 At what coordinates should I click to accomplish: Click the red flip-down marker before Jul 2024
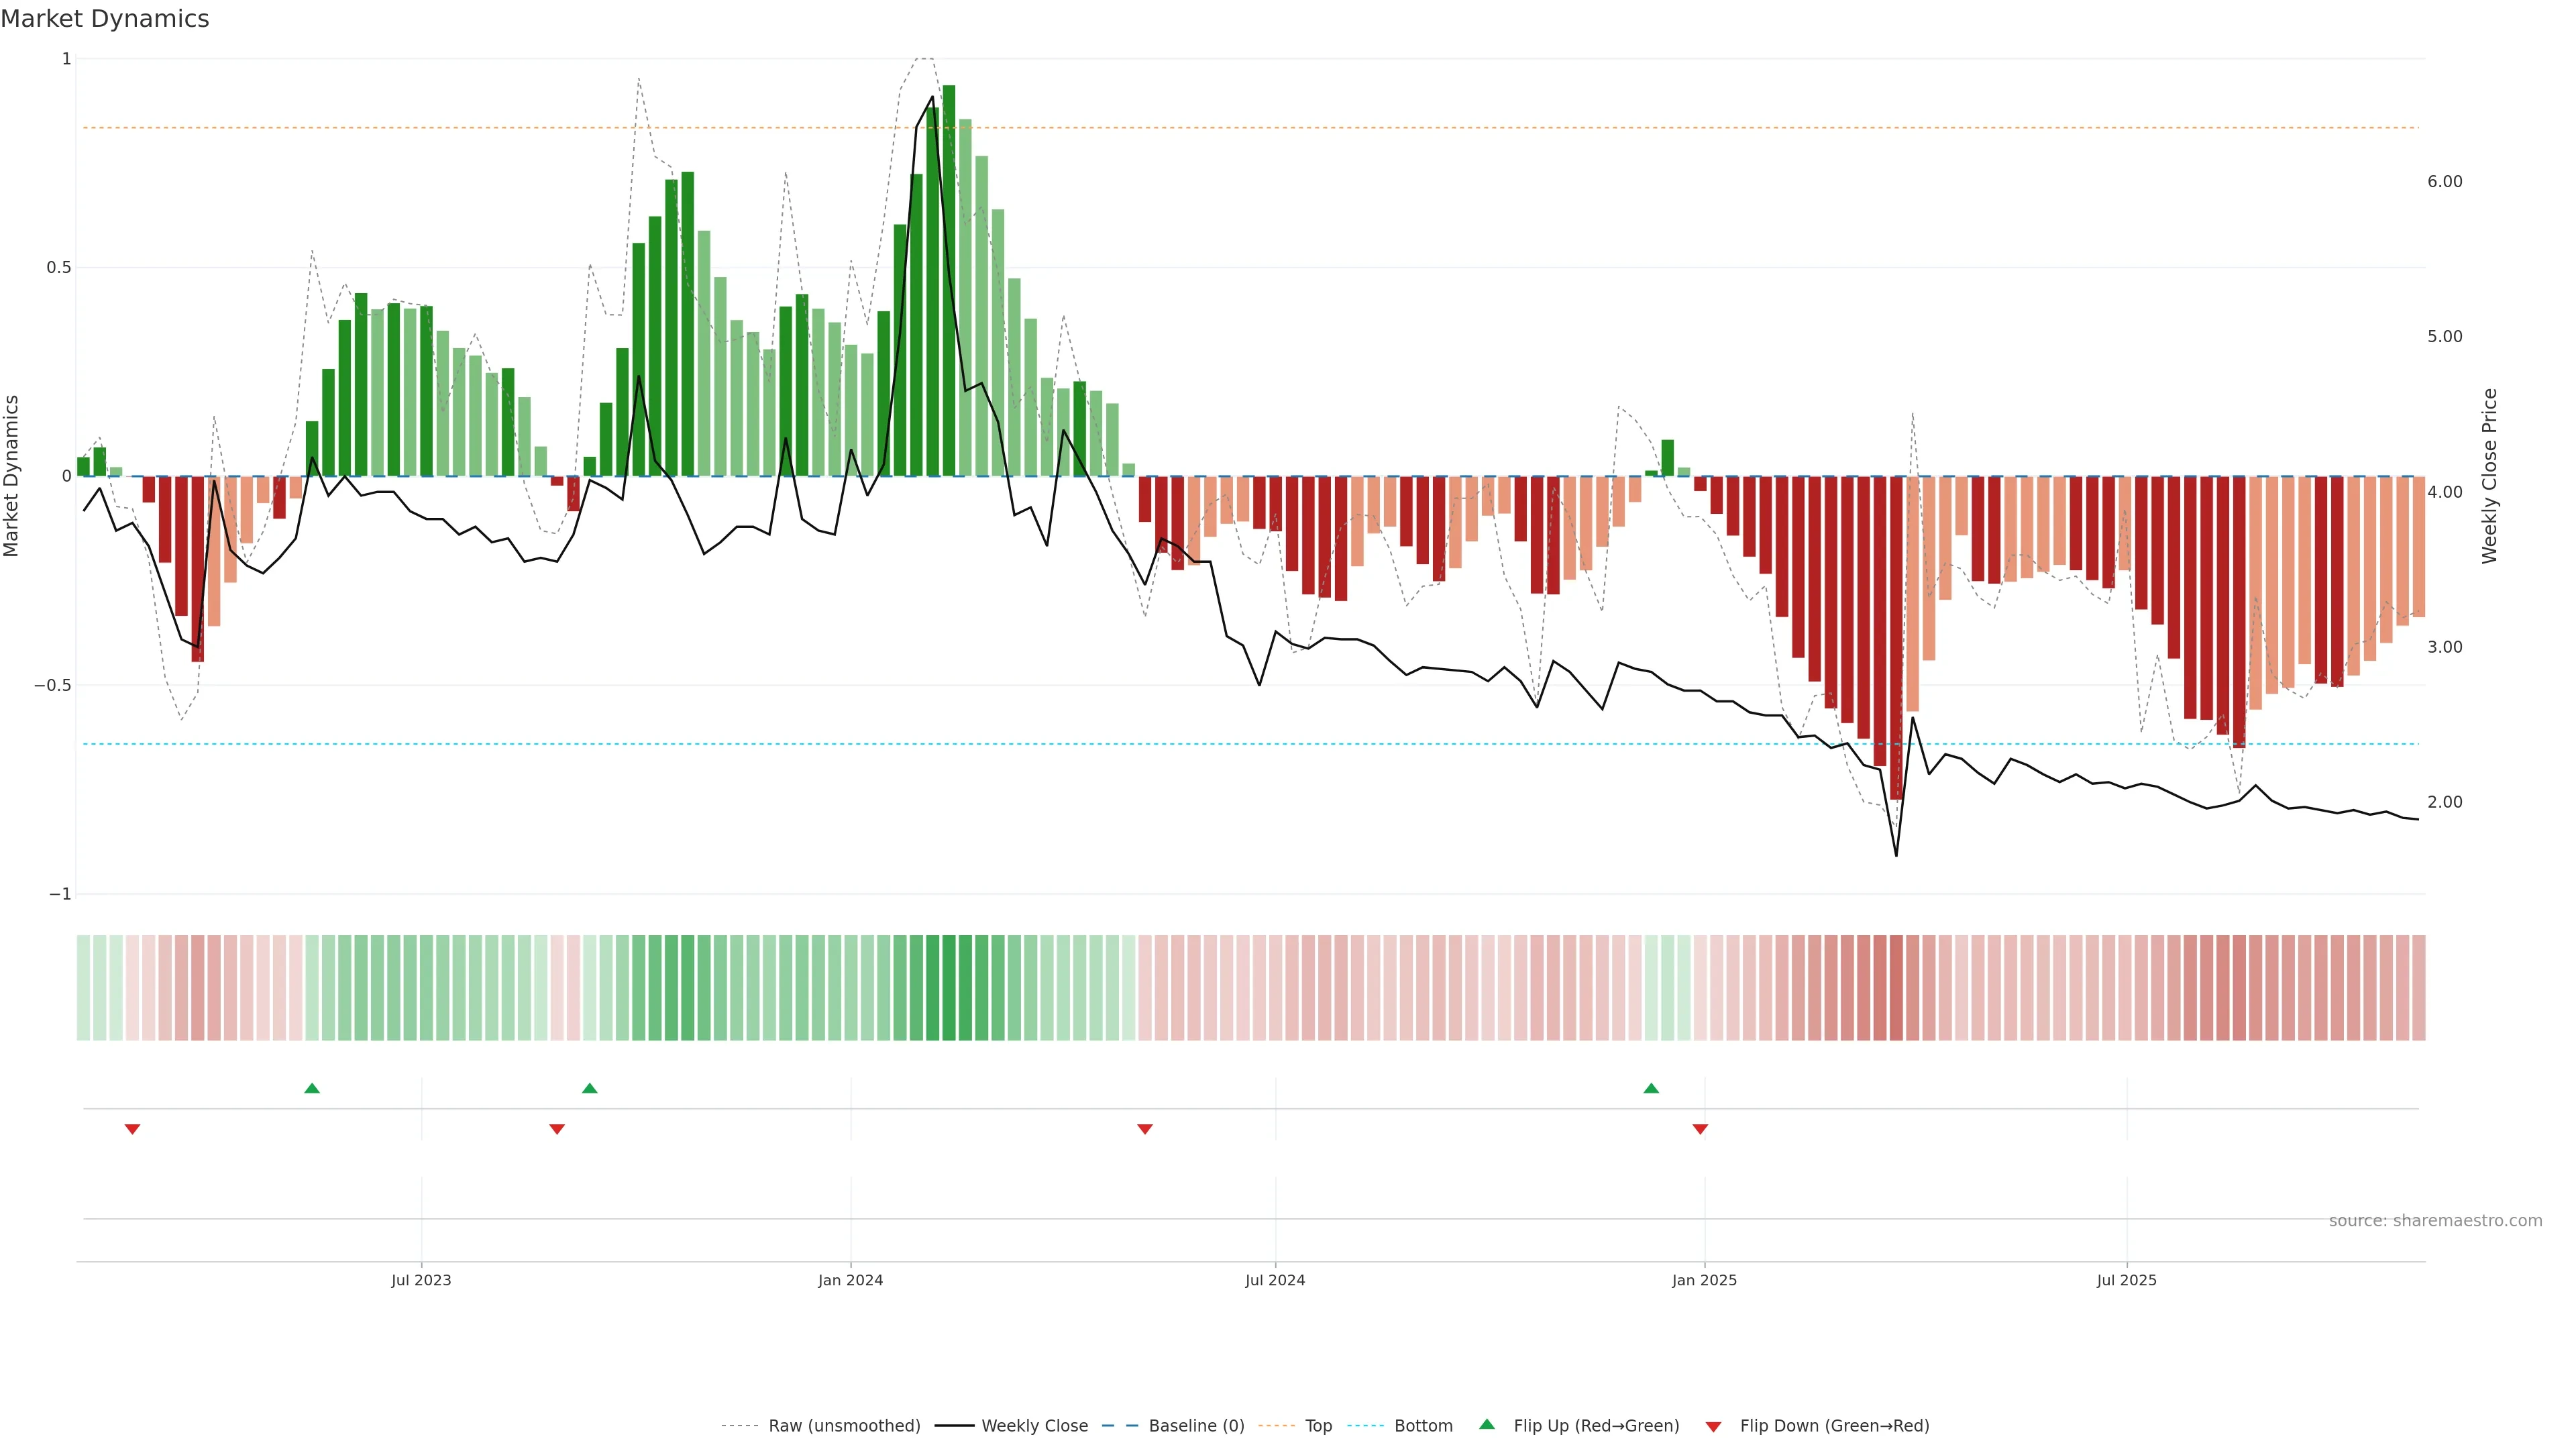coord(1145,1129)
